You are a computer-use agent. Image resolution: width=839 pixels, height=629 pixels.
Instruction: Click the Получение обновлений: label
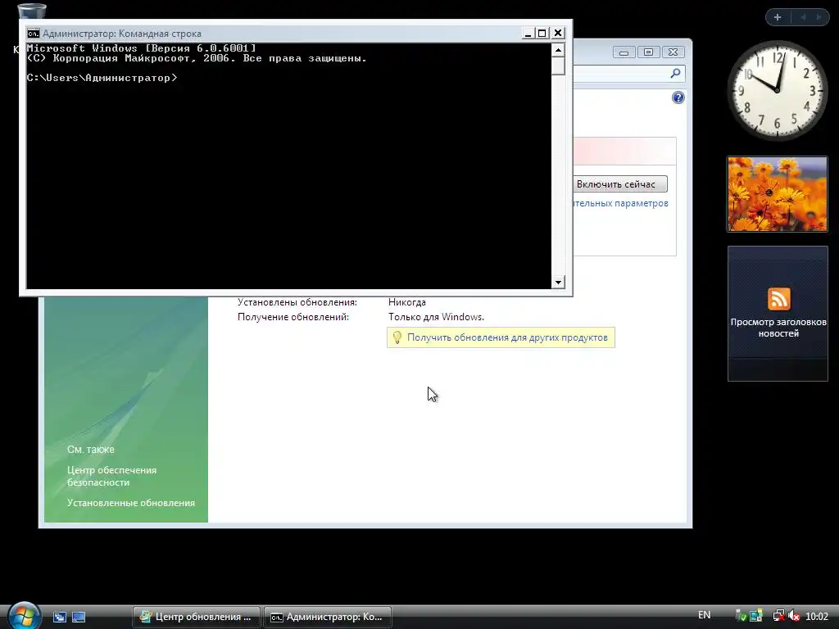(x=293, y=317)
